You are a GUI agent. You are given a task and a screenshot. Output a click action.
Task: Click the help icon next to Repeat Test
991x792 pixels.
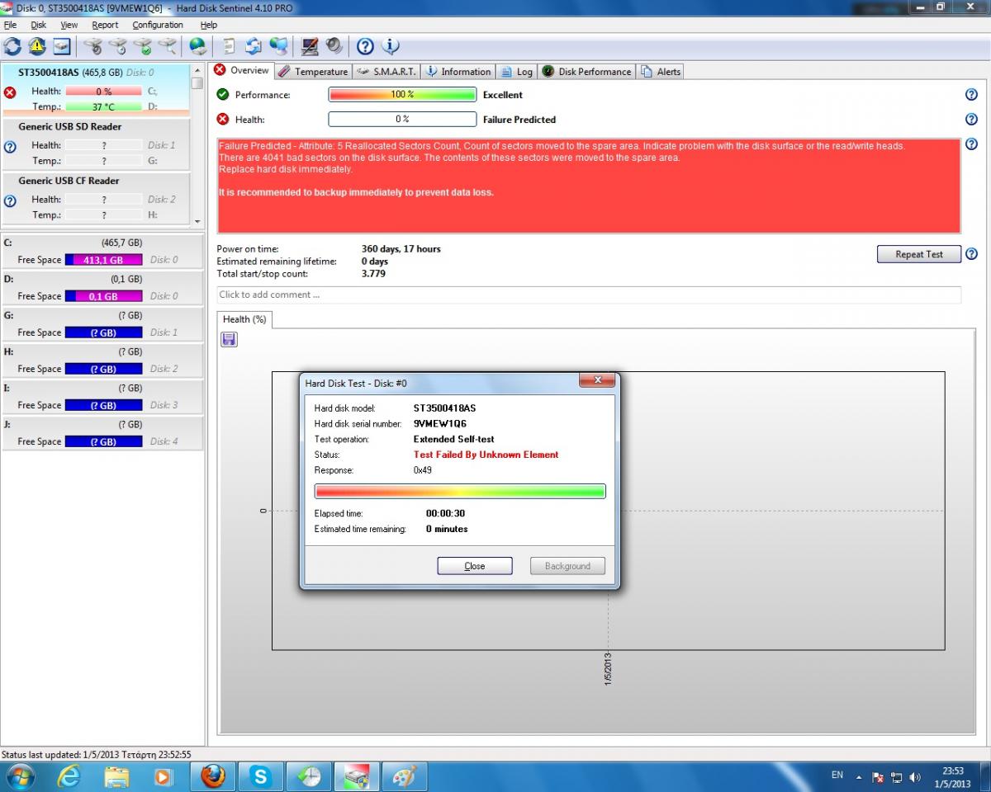(x=971, y=254)
